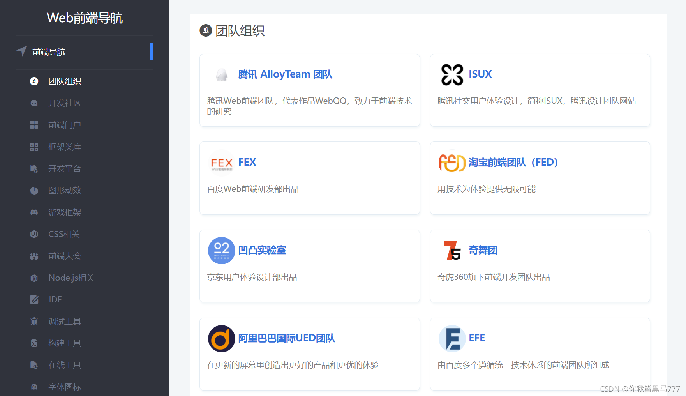This screenshot has height=396, width=686.
Task: Click the 团队组织 heading icon
Action: click(206, 30)
